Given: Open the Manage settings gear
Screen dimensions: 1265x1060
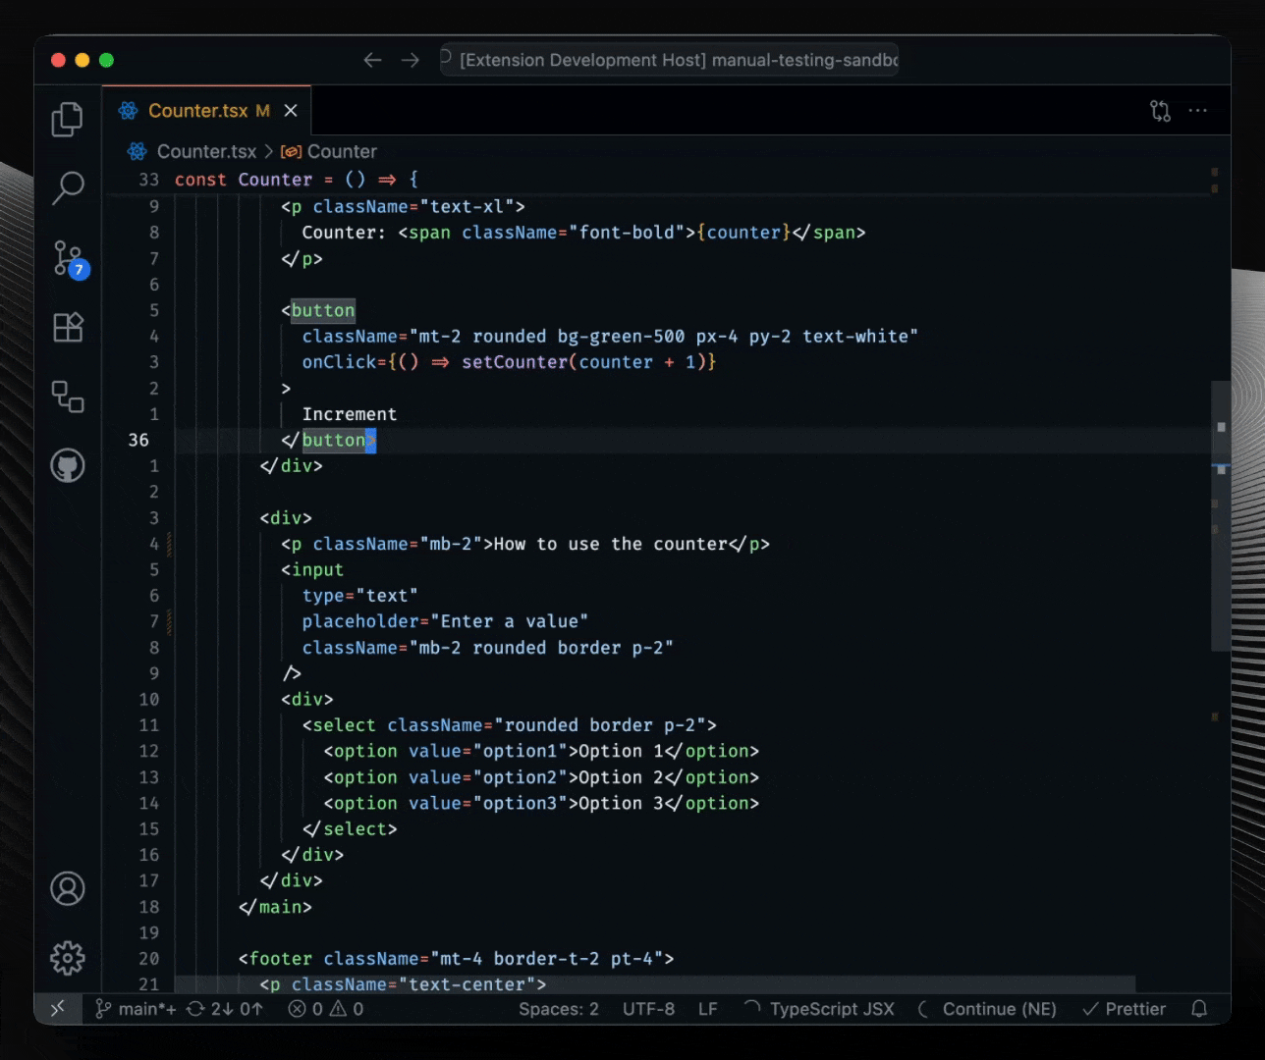Looking at the screenshot, I should click(67, 958).
